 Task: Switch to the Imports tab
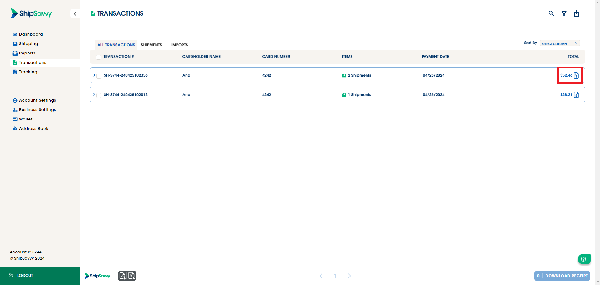(x=180, y=45)
